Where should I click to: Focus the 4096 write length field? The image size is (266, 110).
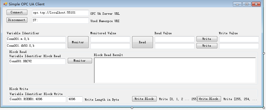[75, 99]
